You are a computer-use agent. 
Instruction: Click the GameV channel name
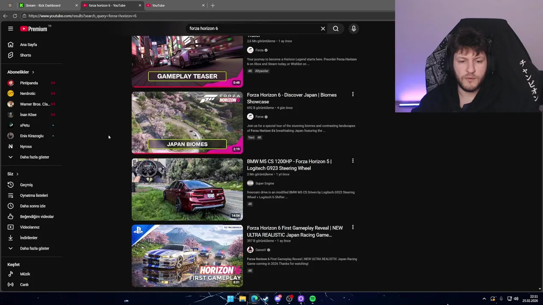click(x=260, y=250)
